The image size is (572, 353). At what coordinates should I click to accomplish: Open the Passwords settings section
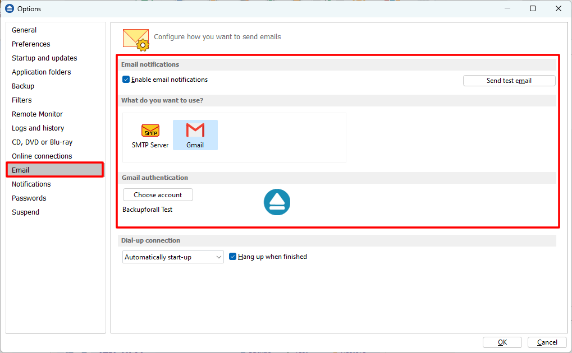(29, 198)
